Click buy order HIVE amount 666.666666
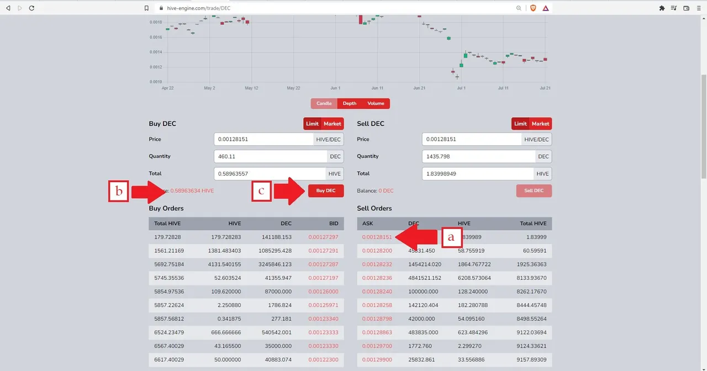 pos(225,332)
